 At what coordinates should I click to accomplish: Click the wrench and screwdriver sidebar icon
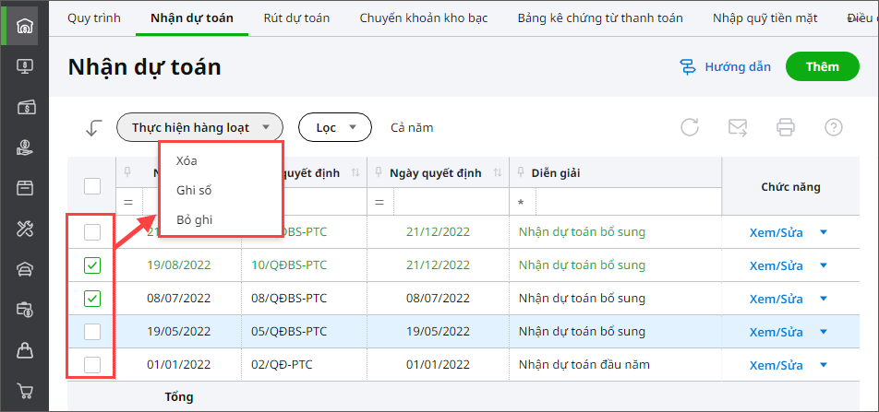(25, 229)
